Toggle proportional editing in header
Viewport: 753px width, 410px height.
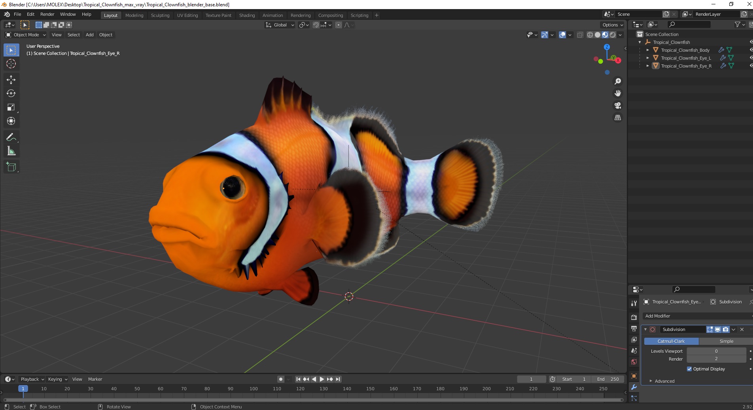(x=339, y=25)
